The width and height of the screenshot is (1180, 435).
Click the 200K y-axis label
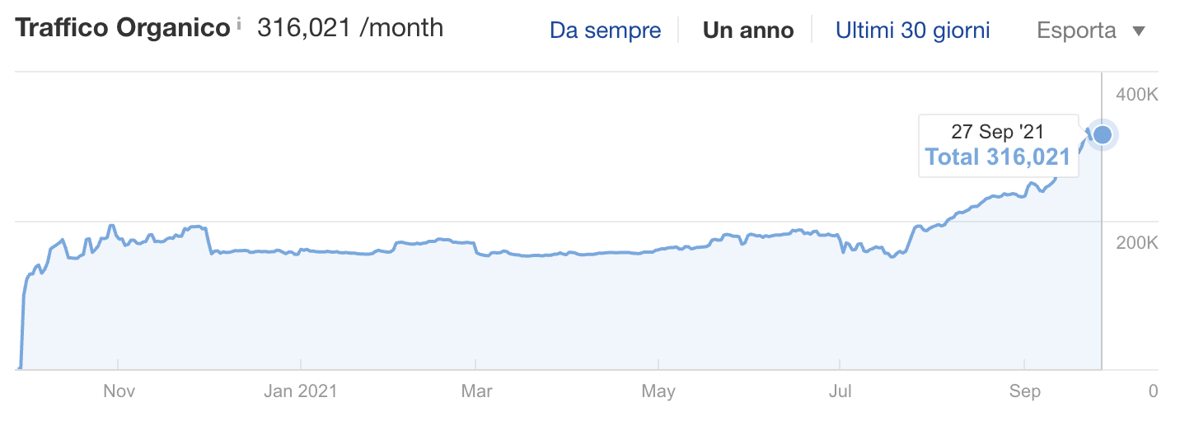click(1137, 243)
